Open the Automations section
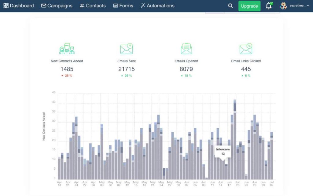Screen dimensions: 313x196 (x=157, y=6)
